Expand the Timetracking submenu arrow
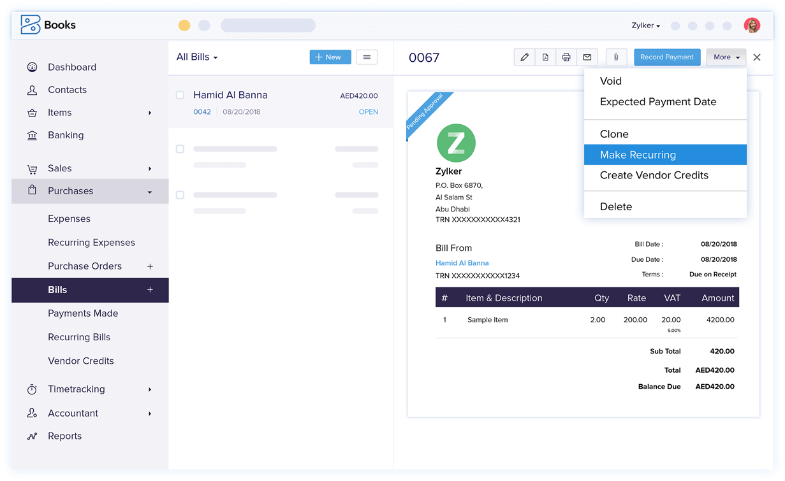The width and height of the screenshot is (785, 481). (x=150, y=389)
